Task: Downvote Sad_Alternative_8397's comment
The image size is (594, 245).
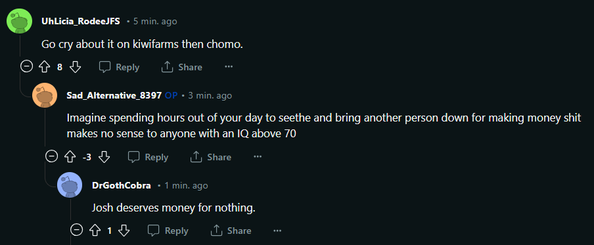Action: [104, 157]
